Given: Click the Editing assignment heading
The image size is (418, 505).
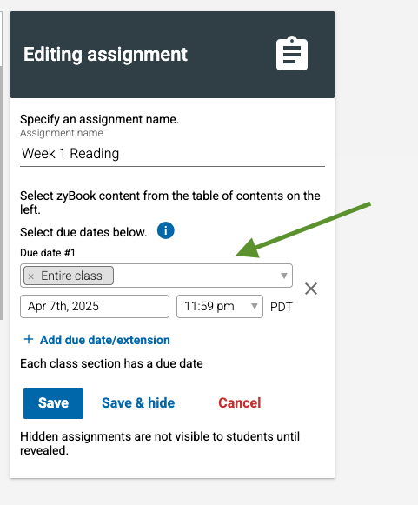Looking at the screenshot, I should (105, 54).
